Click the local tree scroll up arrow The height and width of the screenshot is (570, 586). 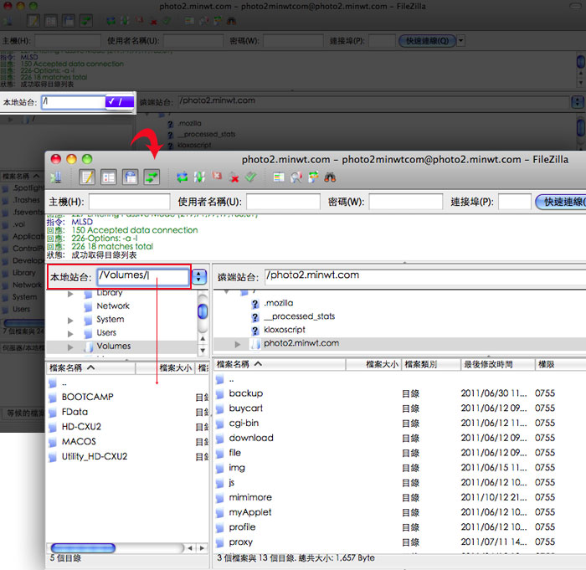click(x=203, y=339)
